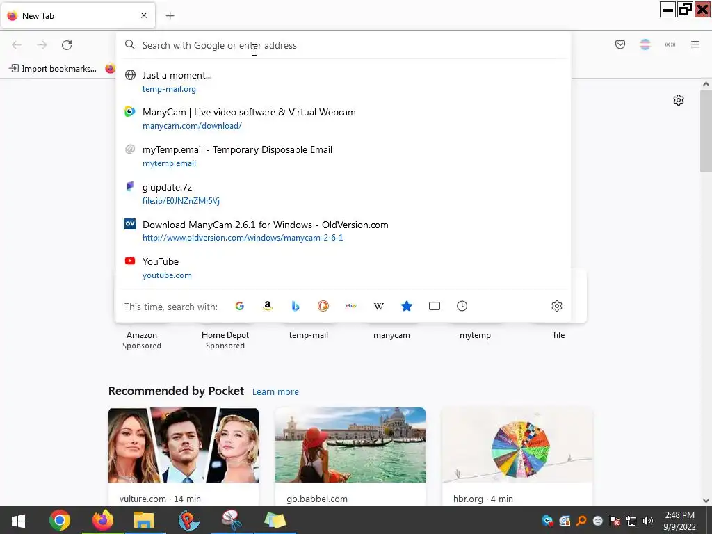712x534 pixels.
Task: Search within open tabs icon
Action: pyautogui.click(x=434, y=306)
